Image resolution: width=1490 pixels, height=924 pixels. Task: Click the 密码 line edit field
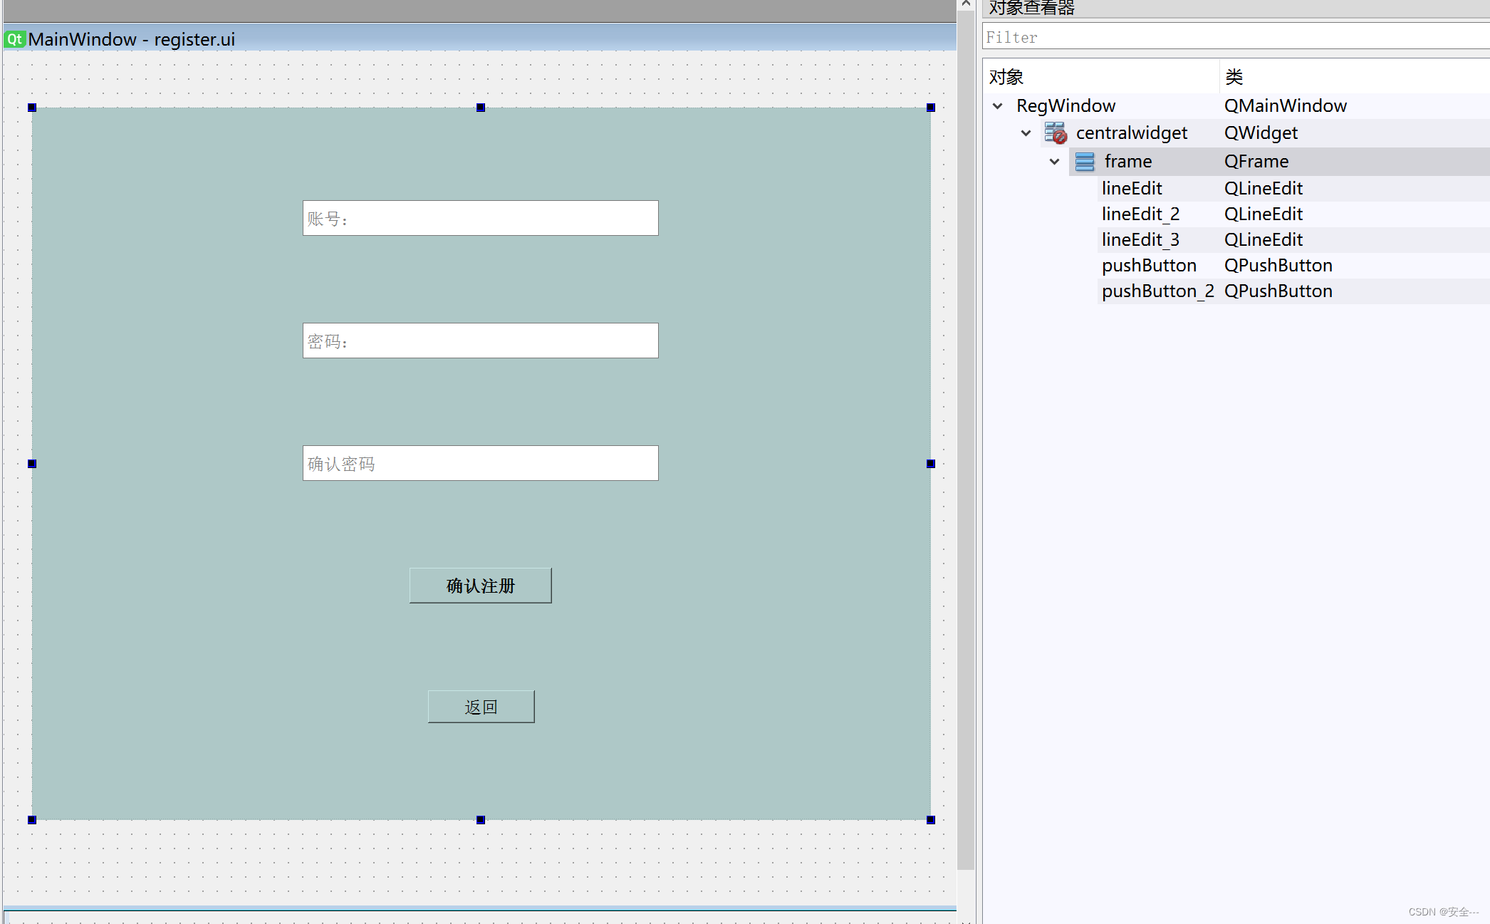(x=481, y=341)
